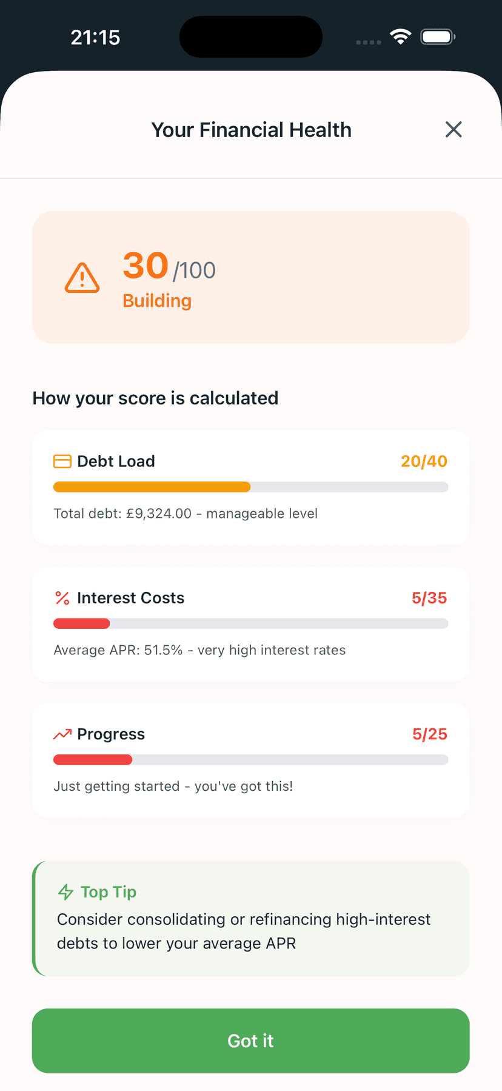The width and height of the screenshot is (502, 1091).
Task: Click the lightning bolt icon beside Top Tip
Action: [x=65, y=892]
